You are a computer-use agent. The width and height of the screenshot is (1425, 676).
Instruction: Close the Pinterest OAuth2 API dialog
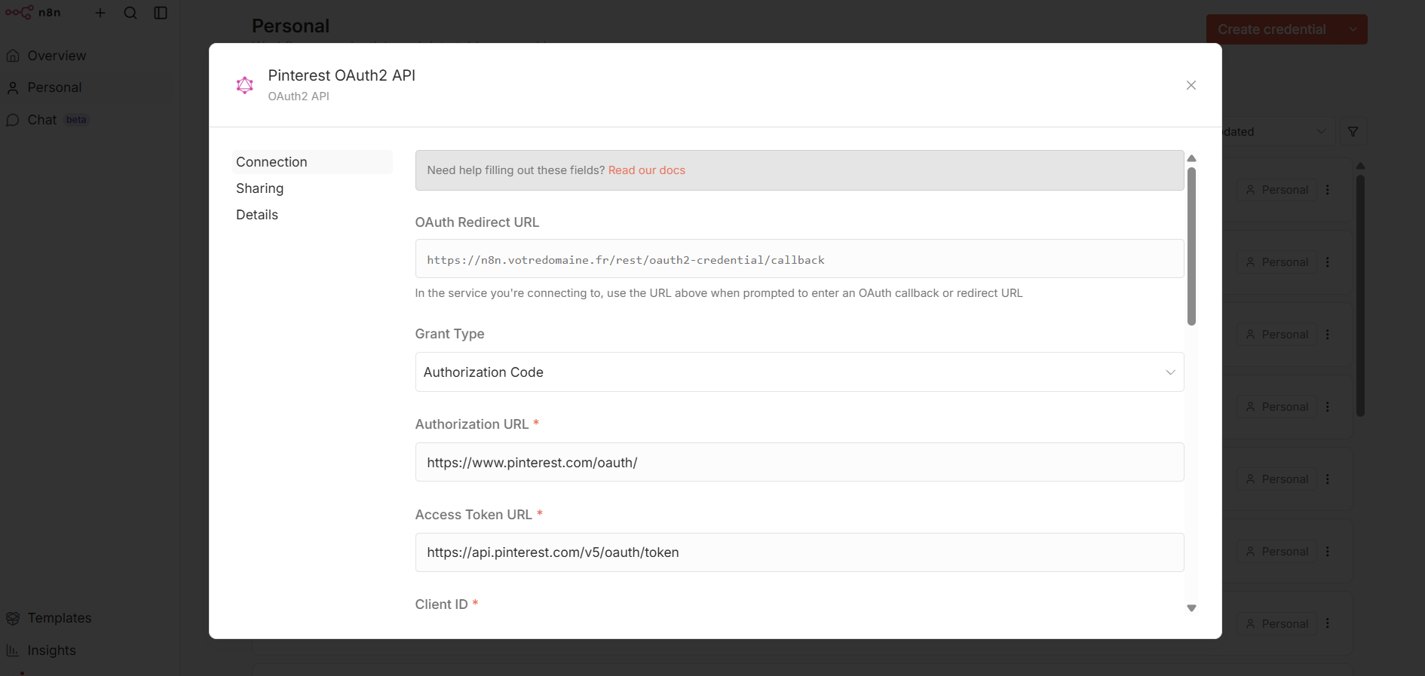pyautogui.click(x=1191, y=85)
